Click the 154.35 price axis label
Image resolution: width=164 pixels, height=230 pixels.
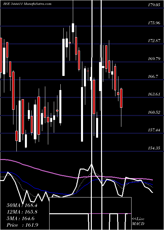tap(154, 148)
